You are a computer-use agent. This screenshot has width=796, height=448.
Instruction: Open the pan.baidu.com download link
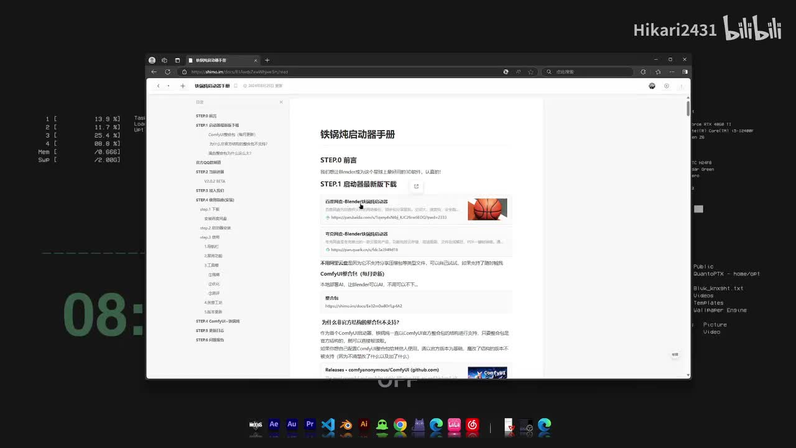389,217
